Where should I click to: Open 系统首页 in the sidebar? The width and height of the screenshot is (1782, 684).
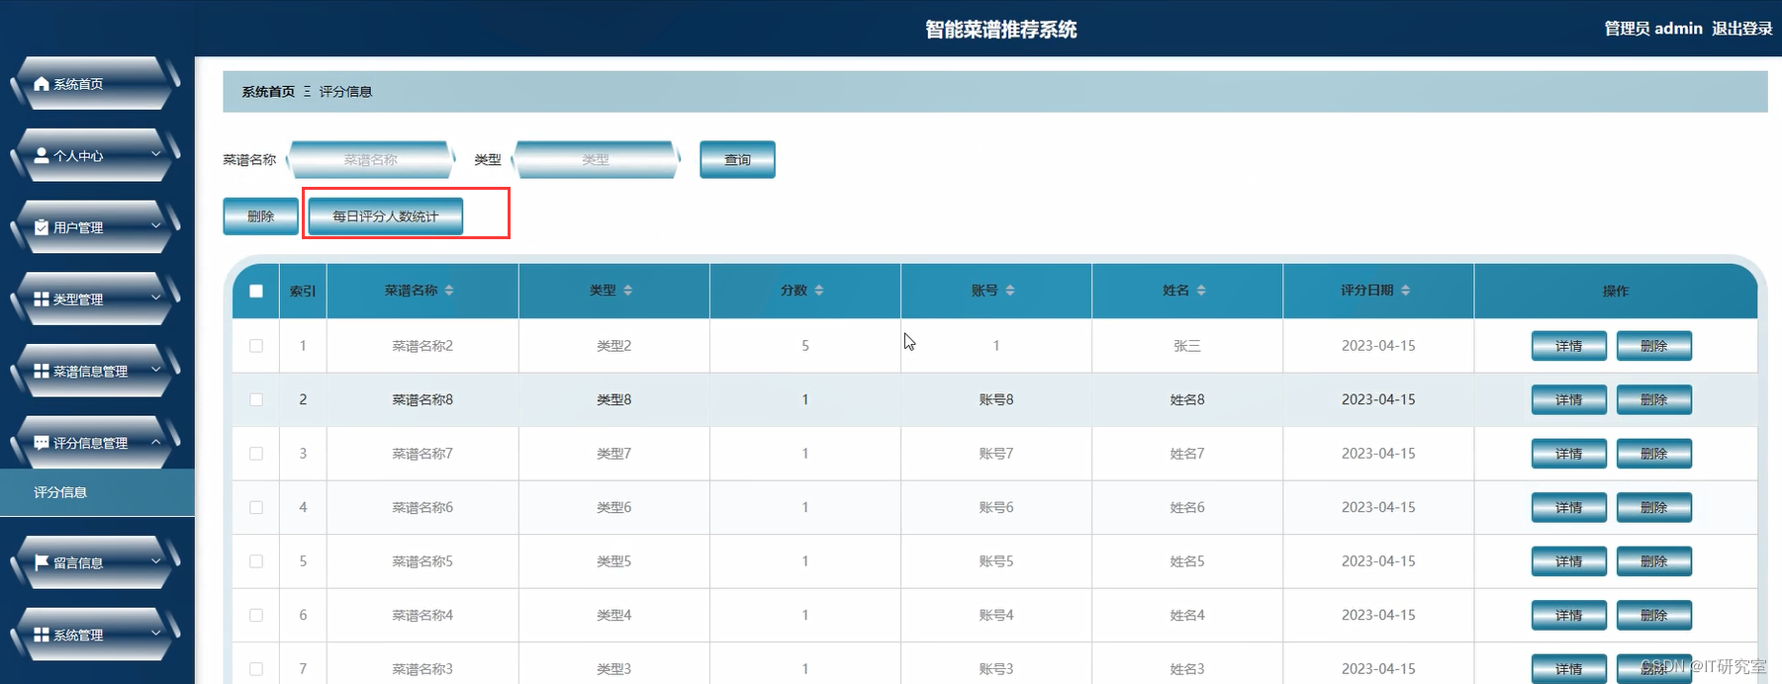(95, 84)
